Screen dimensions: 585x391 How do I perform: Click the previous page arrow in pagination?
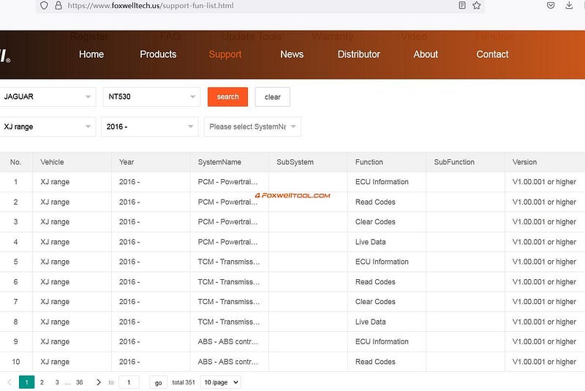tap(10, 382)
